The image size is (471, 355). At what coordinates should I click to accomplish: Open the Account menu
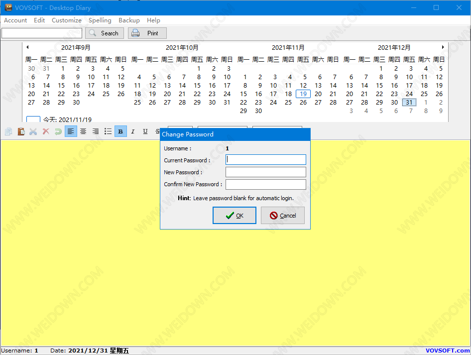tap(15, 20)
